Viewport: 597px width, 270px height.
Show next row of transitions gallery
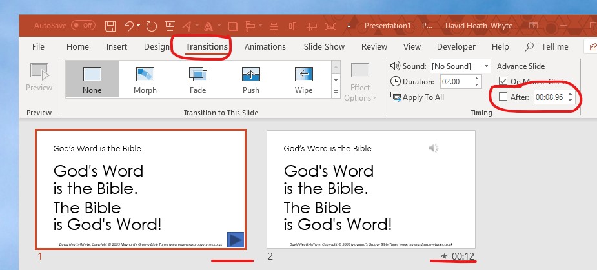336,80
